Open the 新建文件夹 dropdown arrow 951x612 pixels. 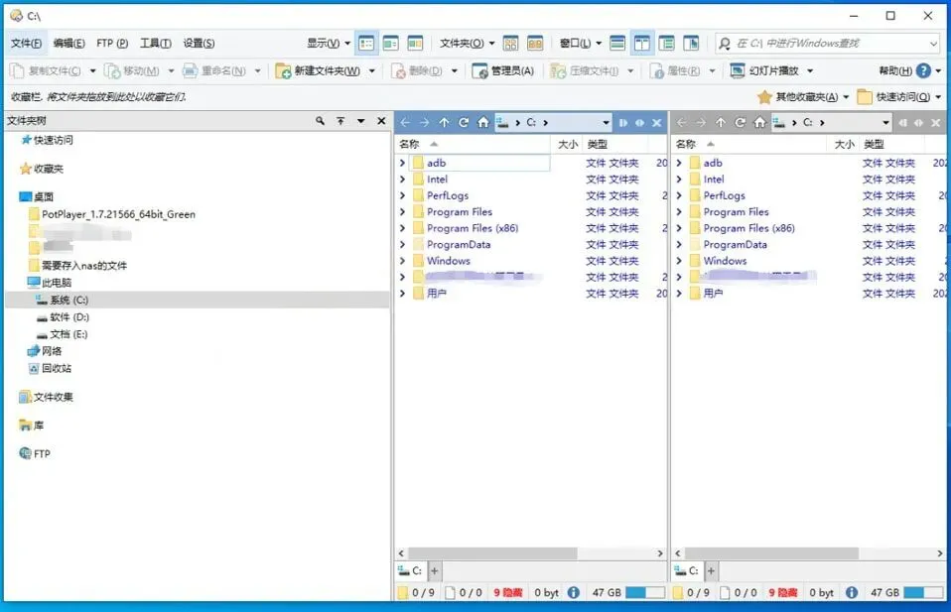tap(372, 70)
